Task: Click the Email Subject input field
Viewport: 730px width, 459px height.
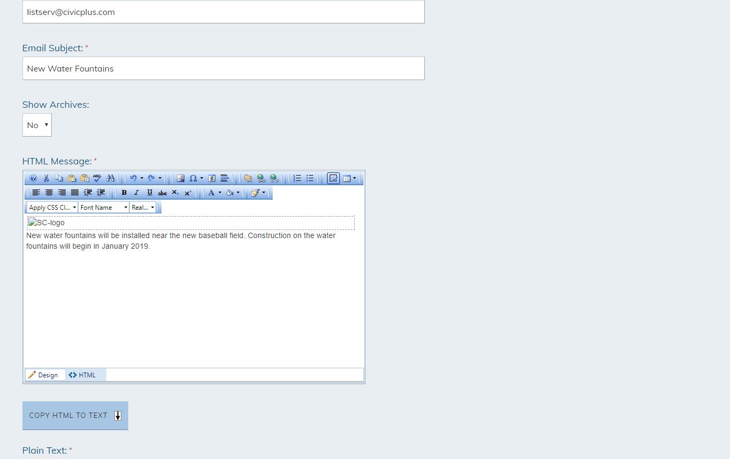Action: pyautogui.click(x=223, y=68)
